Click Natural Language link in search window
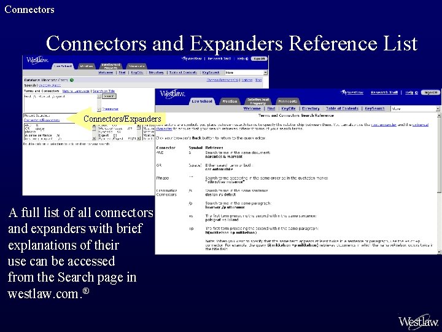The width and height of the screenshot is (442, 332). click(x=76, y=91)
